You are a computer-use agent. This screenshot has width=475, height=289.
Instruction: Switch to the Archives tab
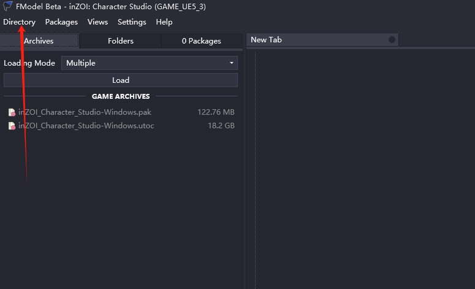(x=39, y=41)
